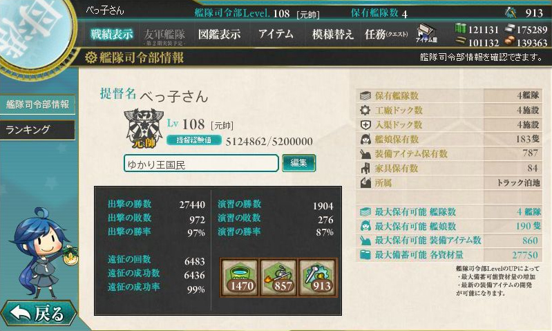
Task: Click the steel resource icon near 175289
Action: [509, 28]
